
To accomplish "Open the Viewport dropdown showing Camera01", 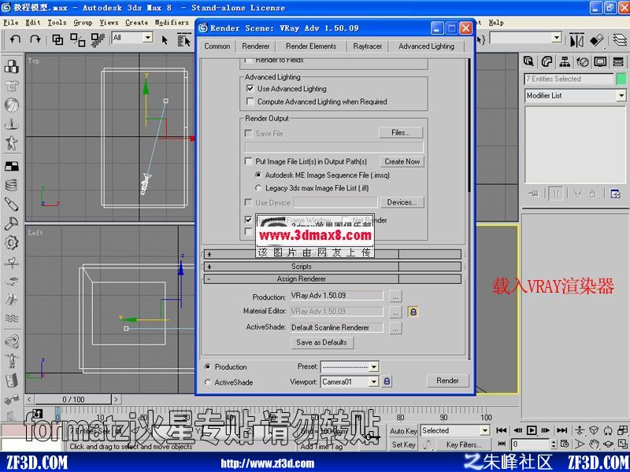I will (373, 382).
